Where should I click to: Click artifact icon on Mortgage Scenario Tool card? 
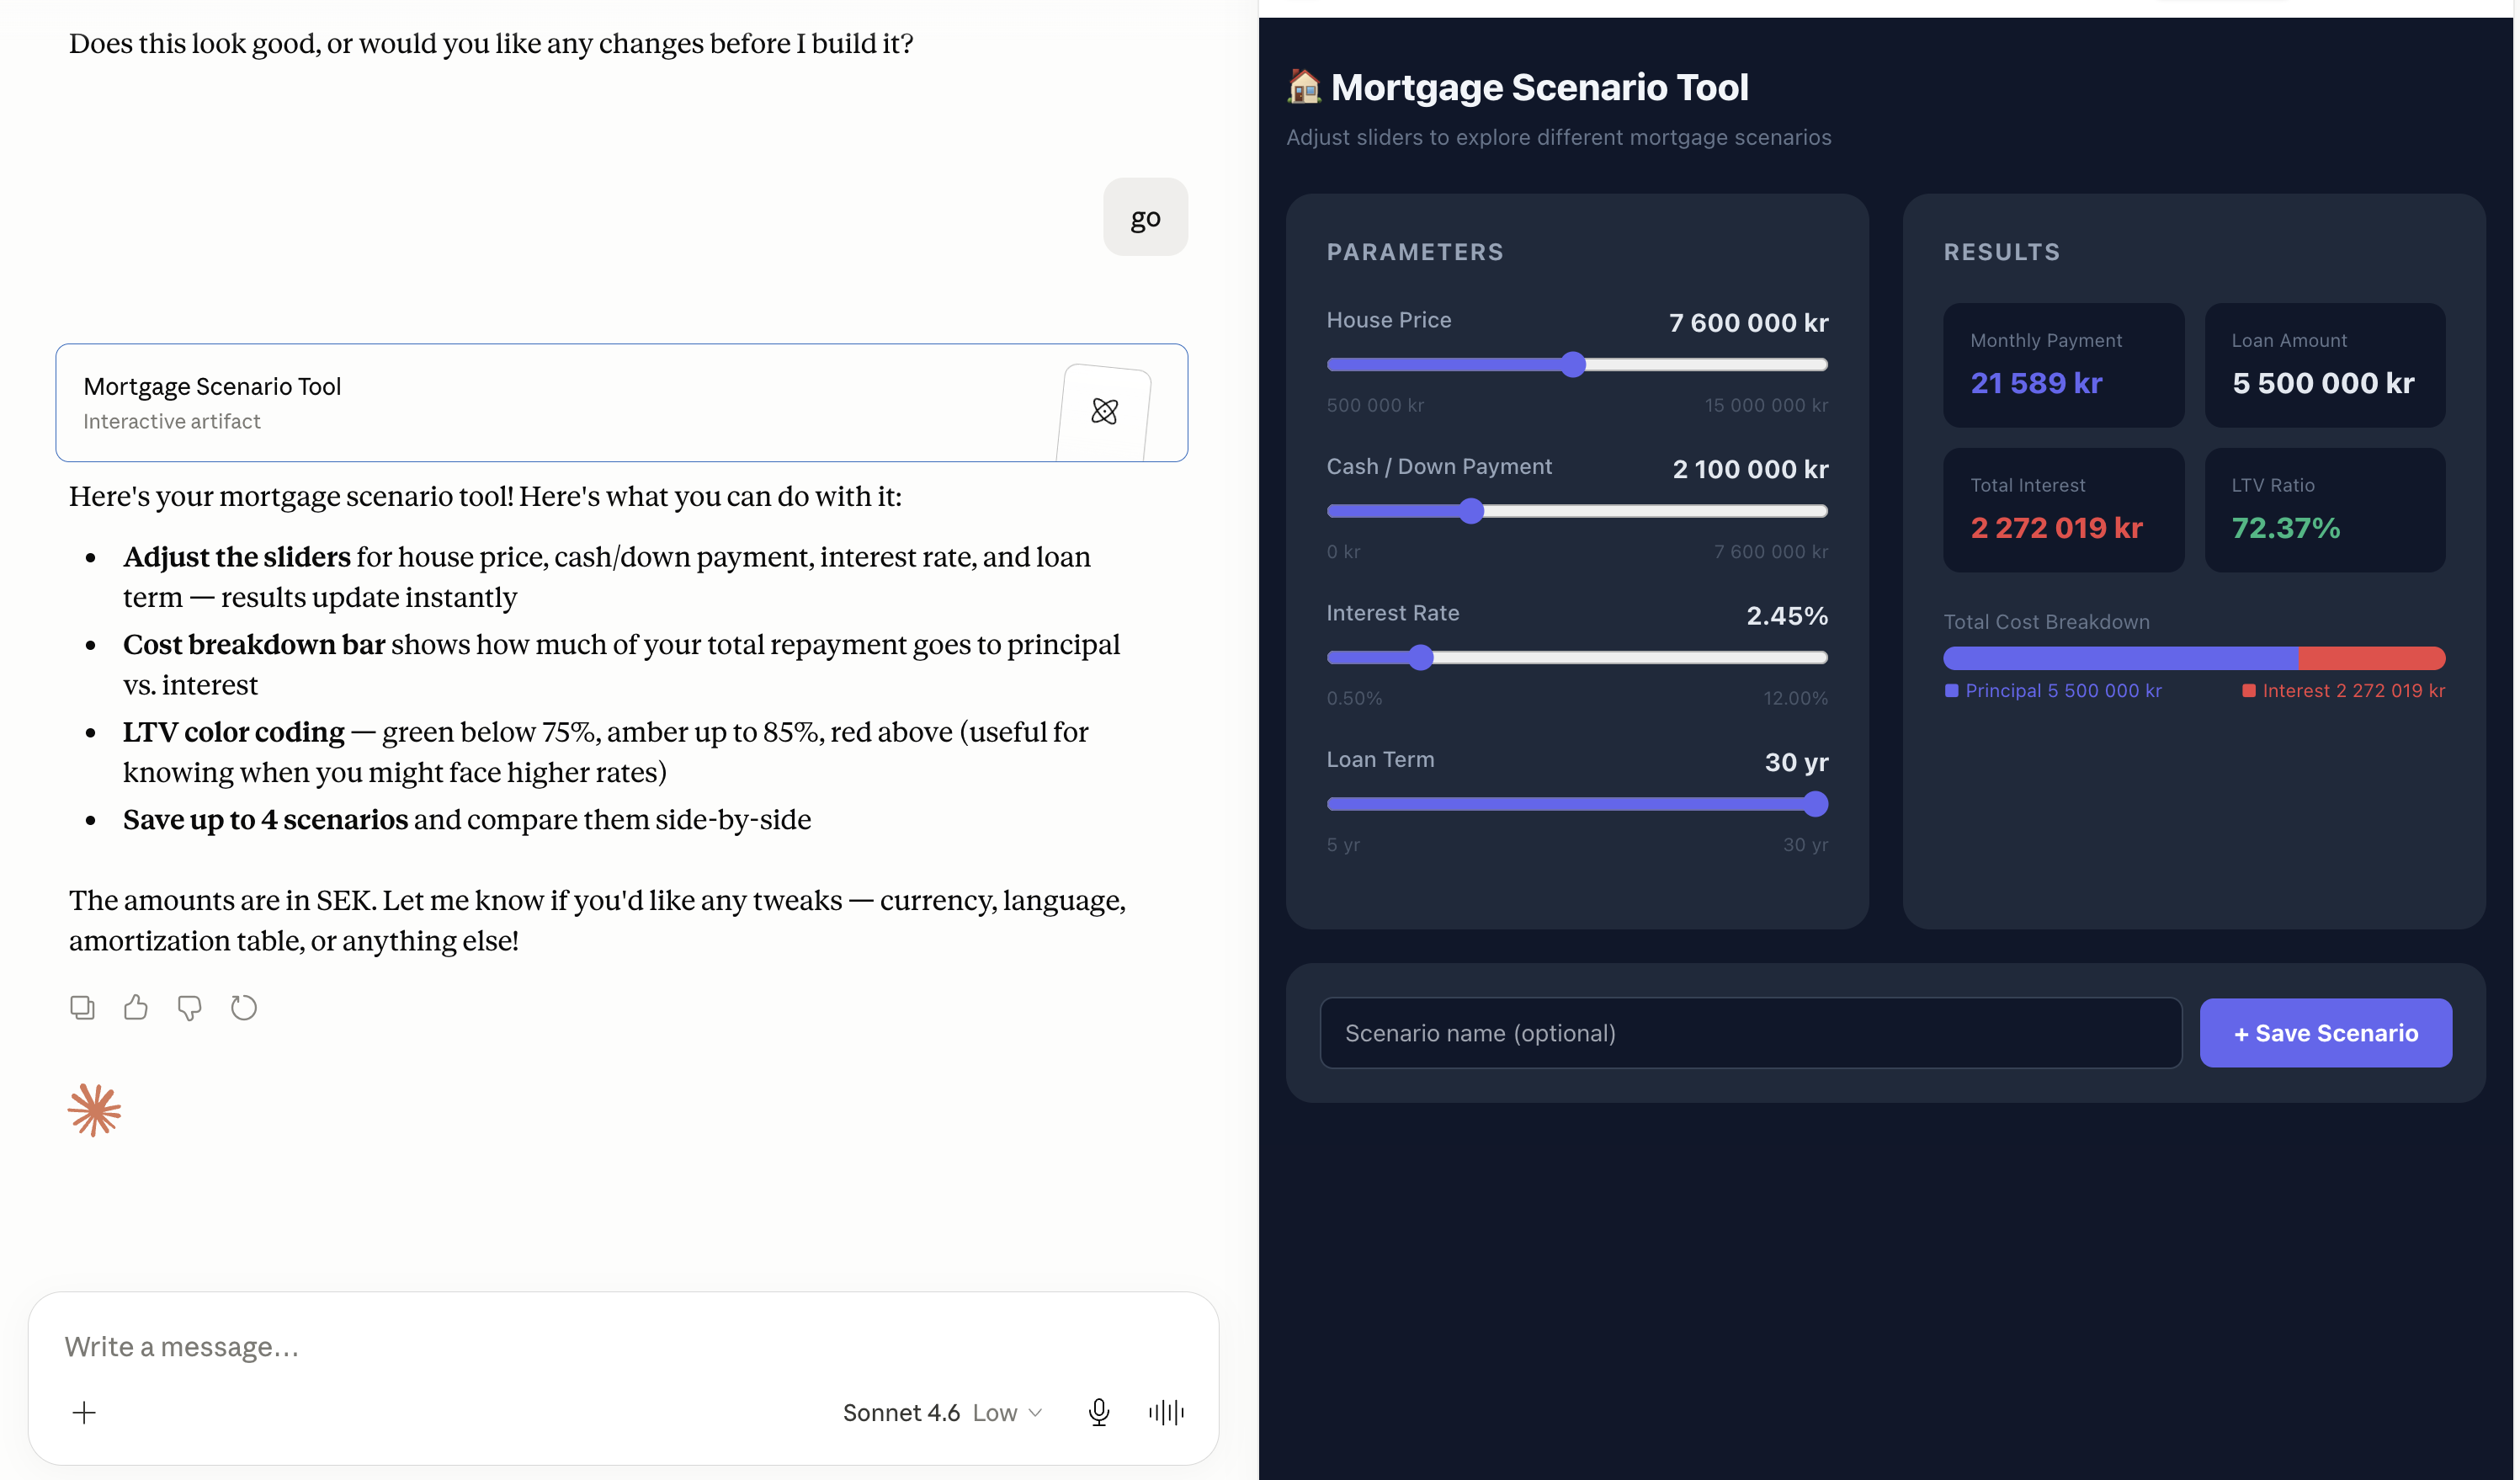[x=1104, y=411]
